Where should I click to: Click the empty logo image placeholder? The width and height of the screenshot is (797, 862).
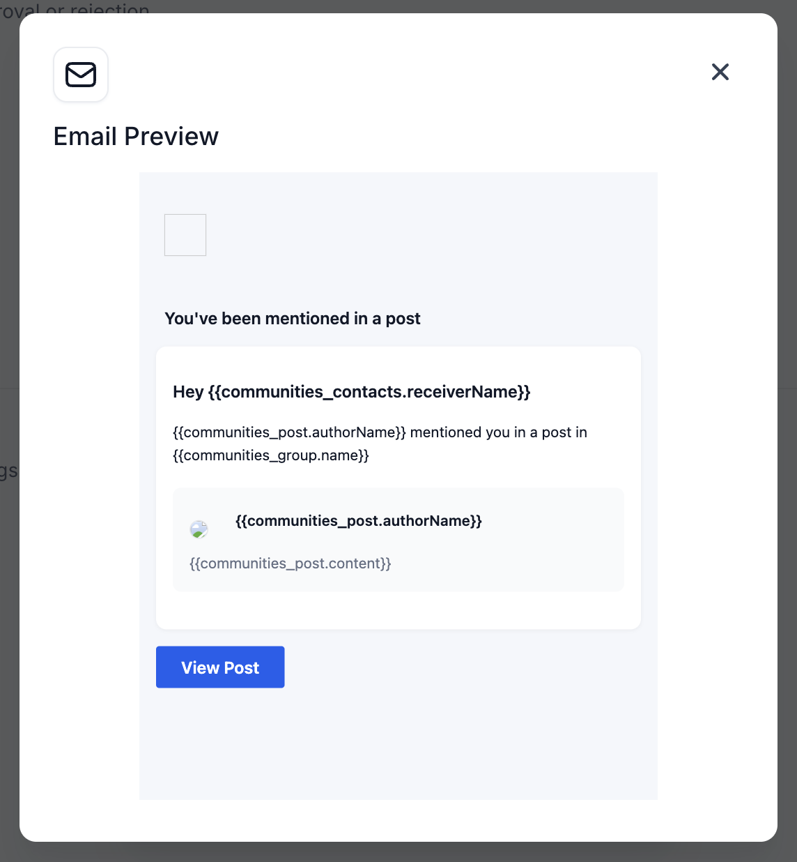(x=185, y=235)
